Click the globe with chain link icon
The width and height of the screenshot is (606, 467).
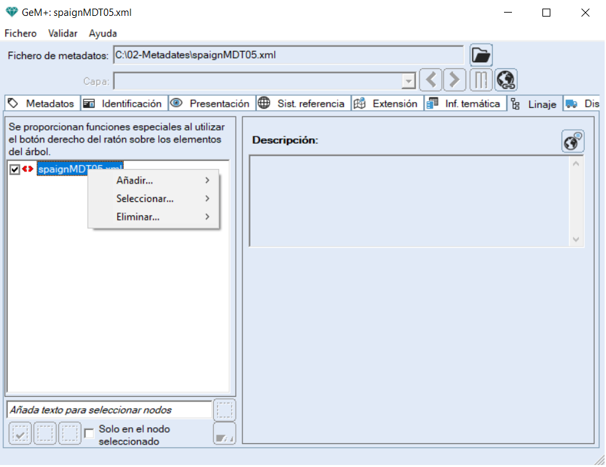(506, 80)
